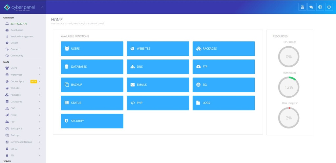Click the WordPress logo icon in sidebar
The width and height of the screenshot is (336, 163).
7,75
